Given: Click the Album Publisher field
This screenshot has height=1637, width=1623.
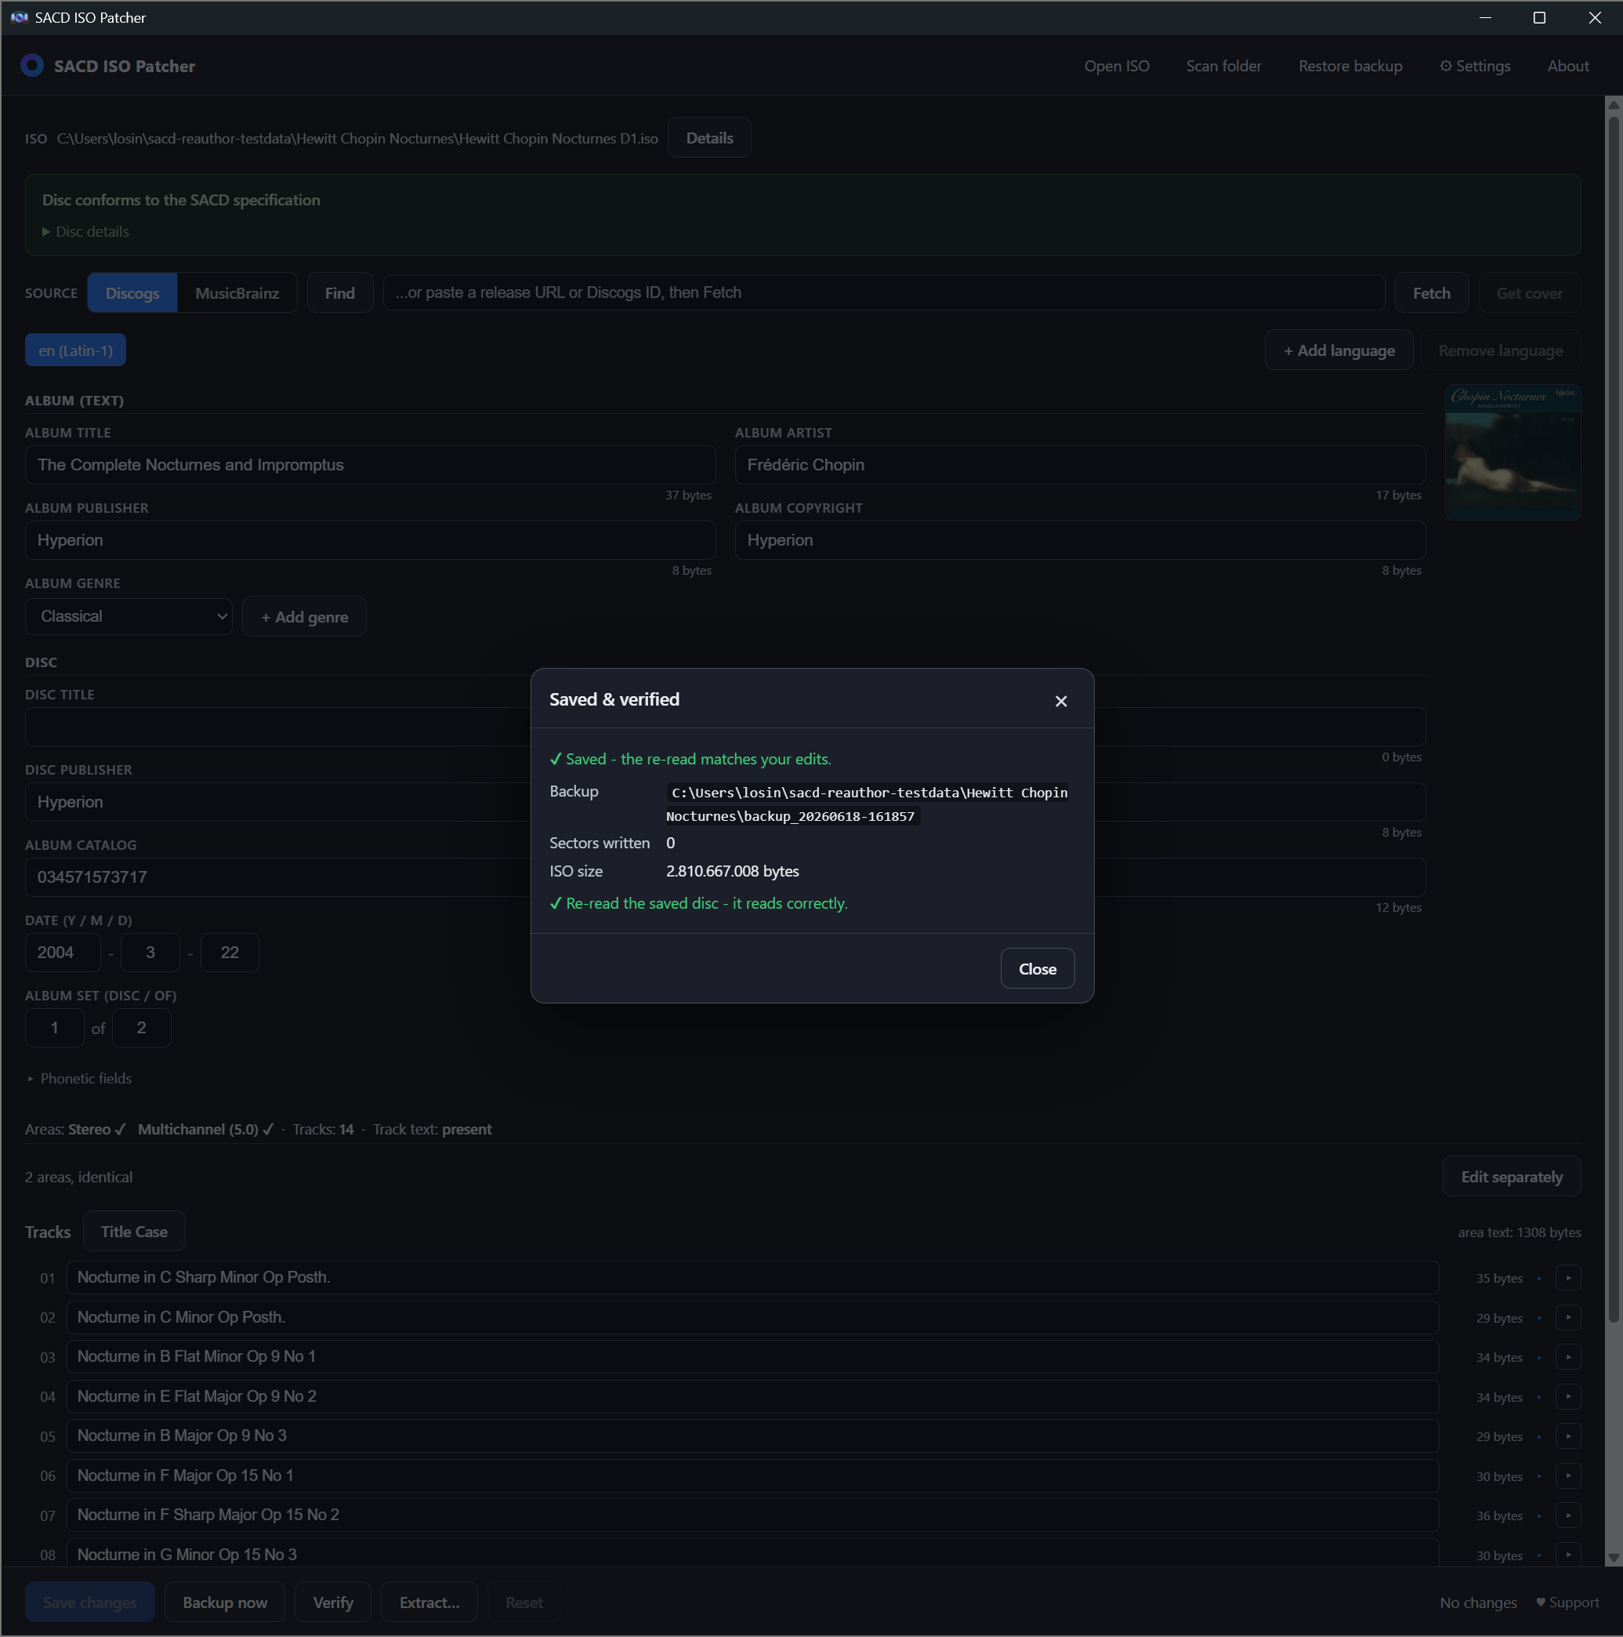Looking at the screenshot, I should point(370,539).
